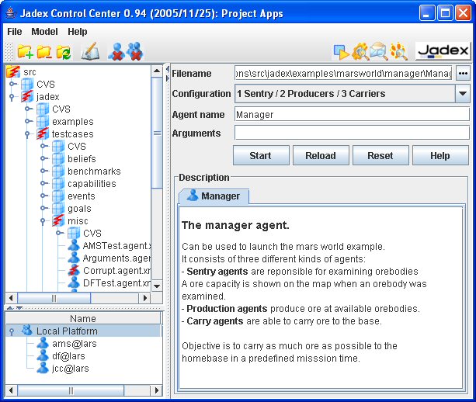Click the file tree scroll right arrow

(144, 298)
